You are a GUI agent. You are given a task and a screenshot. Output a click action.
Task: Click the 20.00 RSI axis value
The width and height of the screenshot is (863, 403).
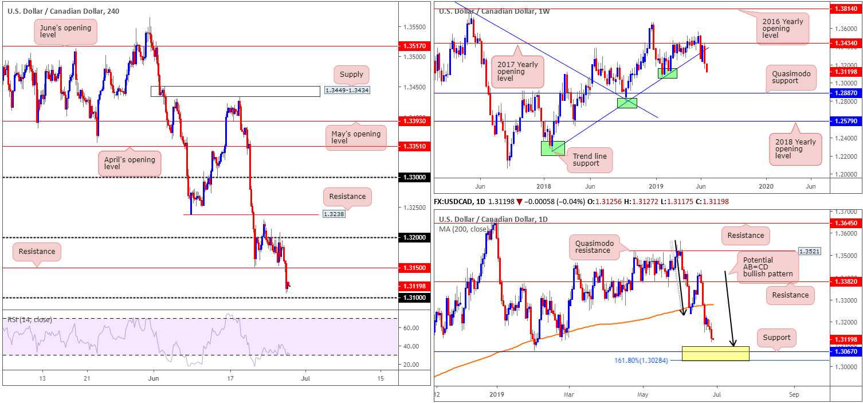411,365
